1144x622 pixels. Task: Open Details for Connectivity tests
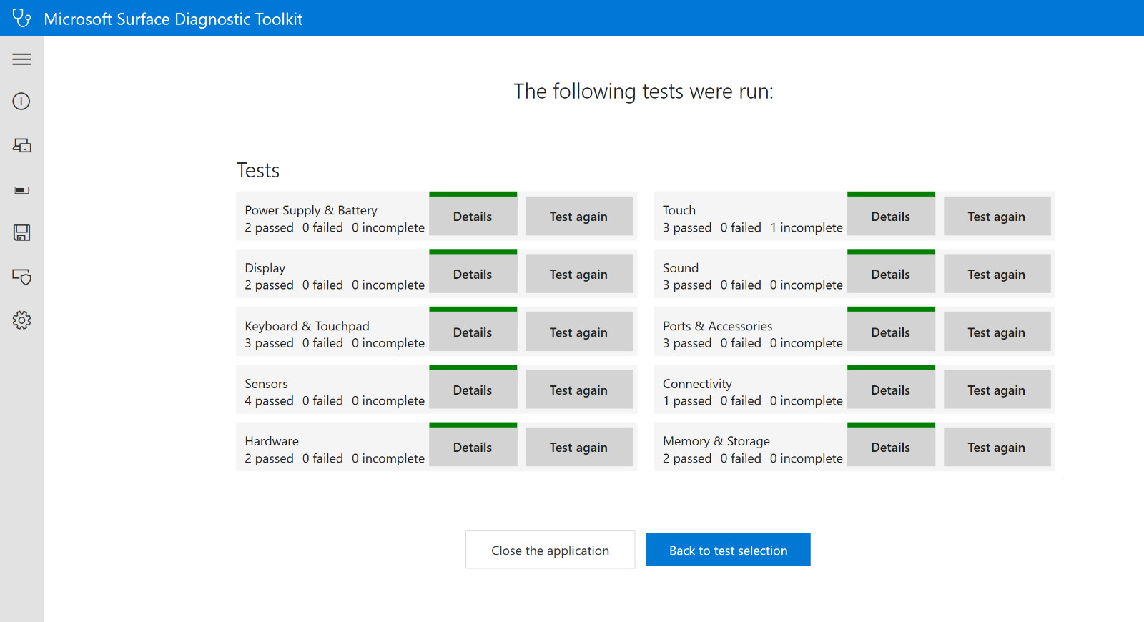[x=891, y=390]
